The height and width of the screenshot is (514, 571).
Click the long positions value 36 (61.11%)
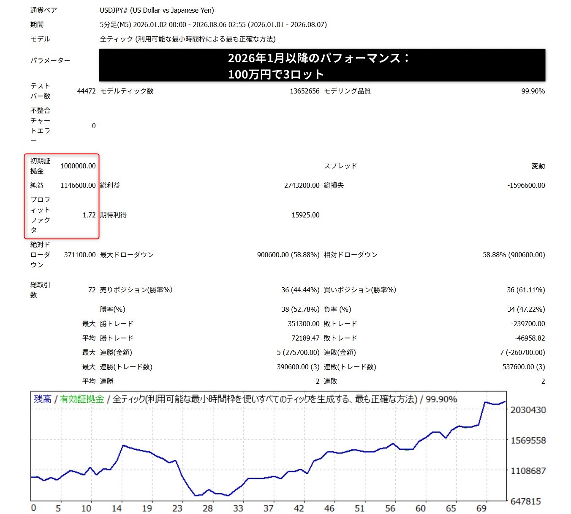526,290
